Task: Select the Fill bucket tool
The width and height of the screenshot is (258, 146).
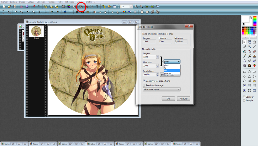Action: tap(245, 51)
